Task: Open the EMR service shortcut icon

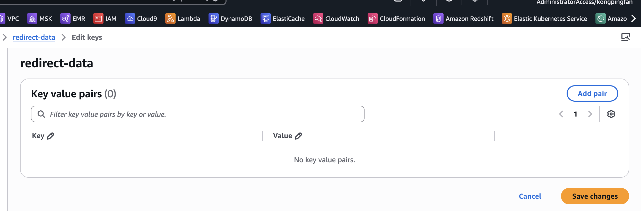Action: (65, 19)
